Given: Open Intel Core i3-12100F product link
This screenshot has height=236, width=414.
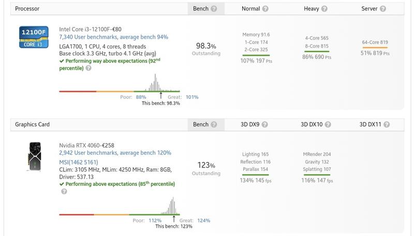Looking at the screenshot, I should click(91, 30).
